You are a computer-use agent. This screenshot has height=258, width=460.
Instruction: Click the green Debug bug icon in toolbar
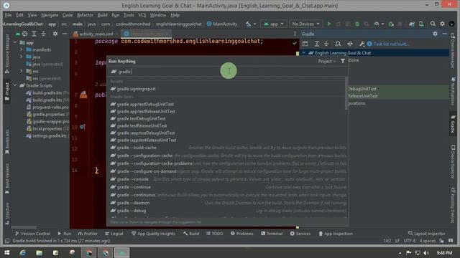tap(357, 24)
